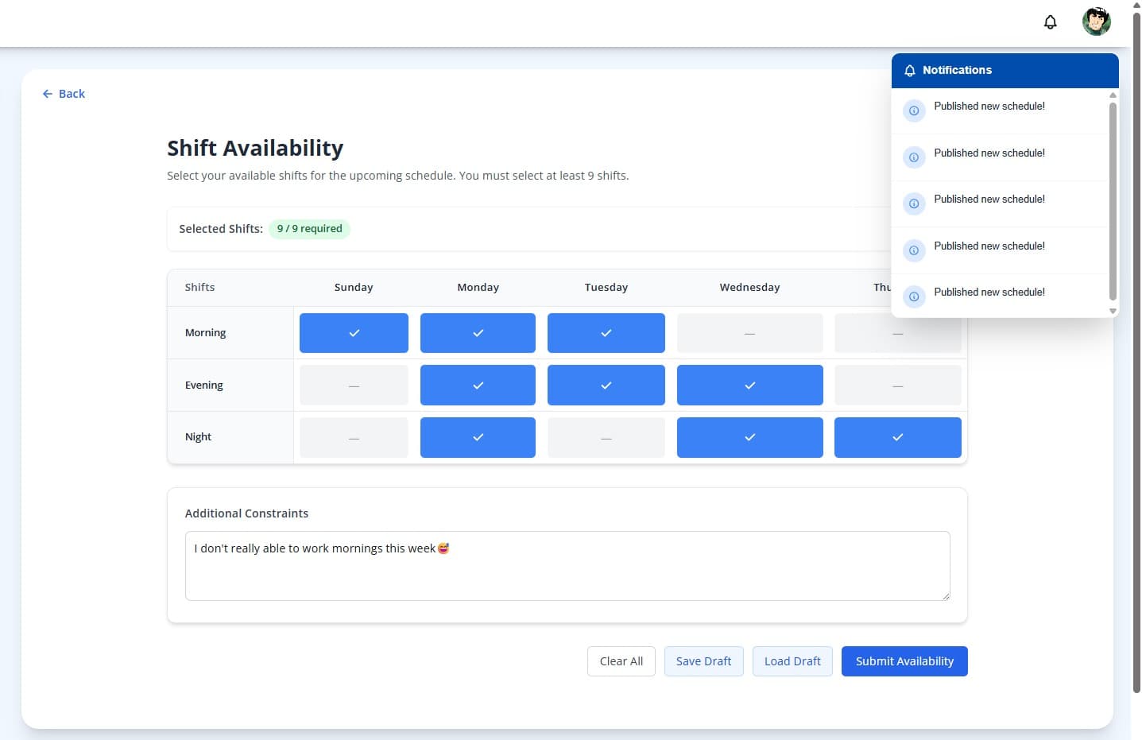Deselect the Wednesday Night shift

(x=749, y=437)
